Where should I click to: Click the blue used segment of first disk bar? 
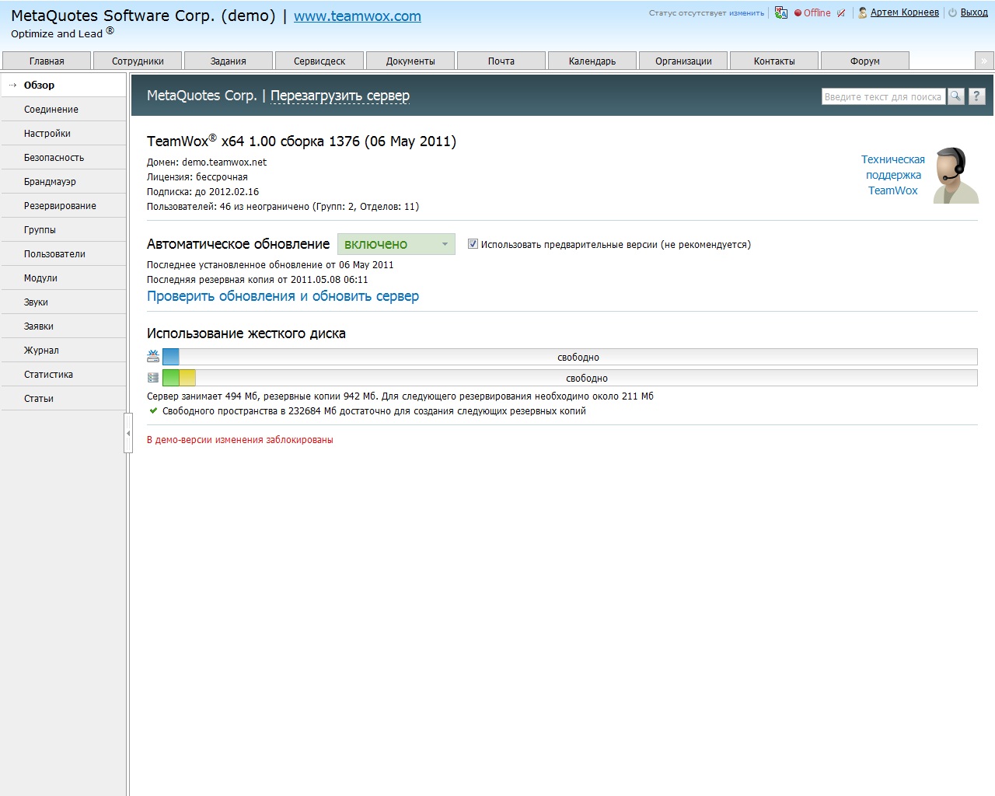(171, 357)
